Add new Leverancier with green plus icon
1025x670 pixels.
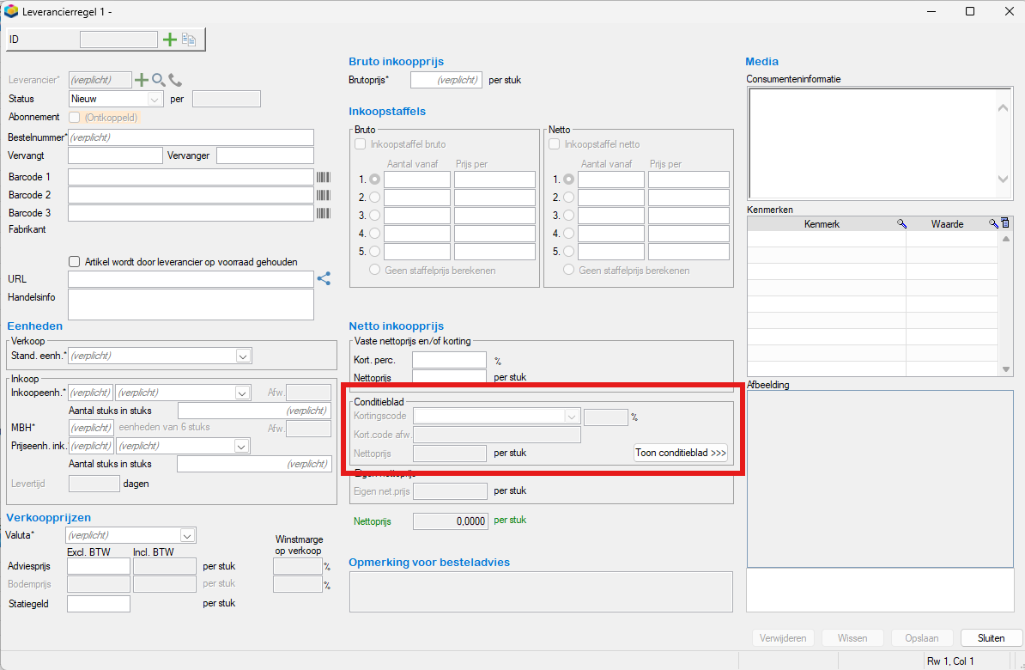pos(141,80)
